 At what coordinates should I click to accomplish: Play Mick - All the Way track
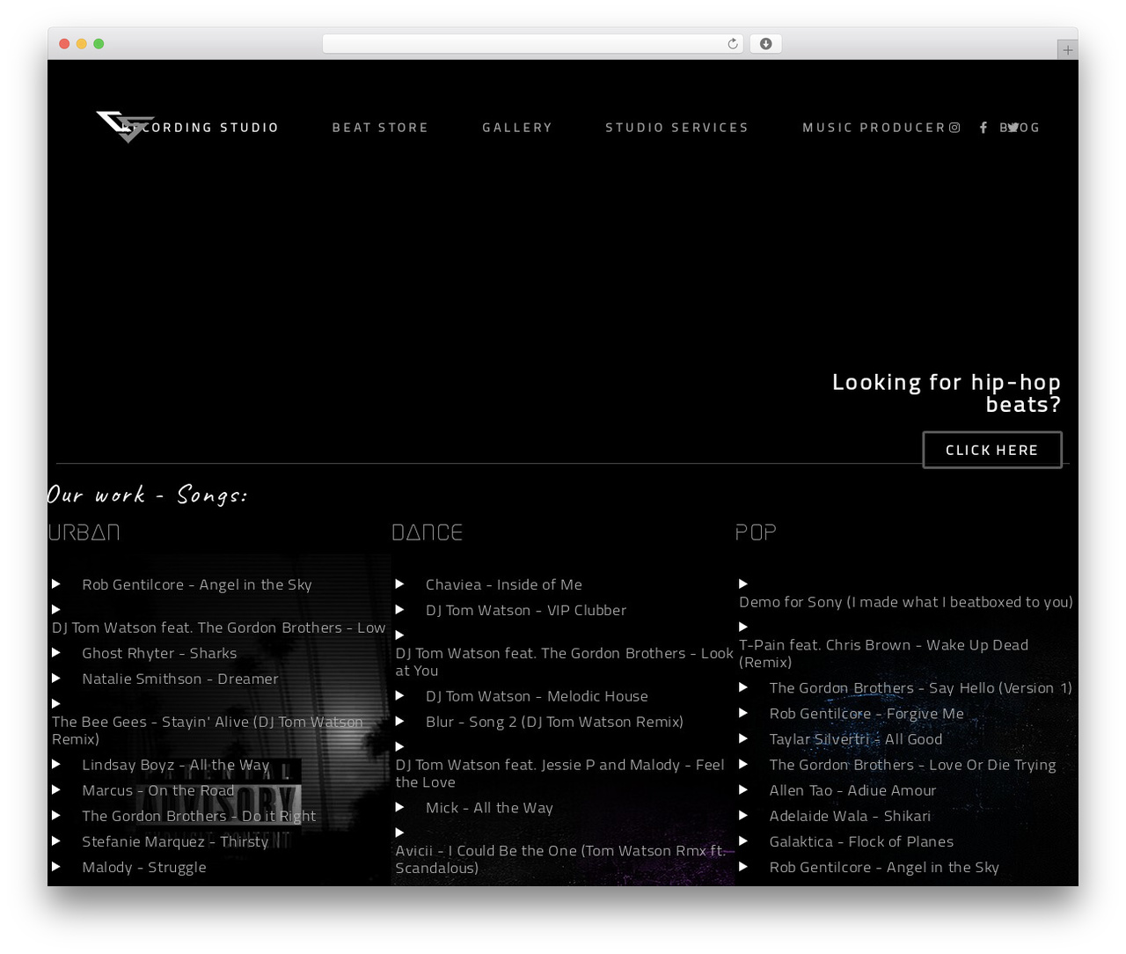pos(399,807)
